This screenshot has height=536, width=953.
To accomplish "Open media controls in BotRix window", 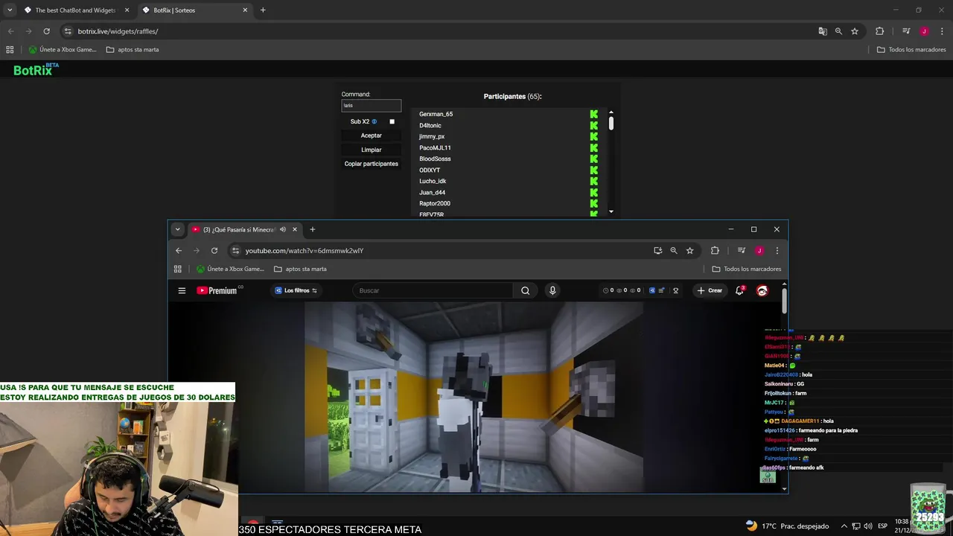I will pos(906,31).
